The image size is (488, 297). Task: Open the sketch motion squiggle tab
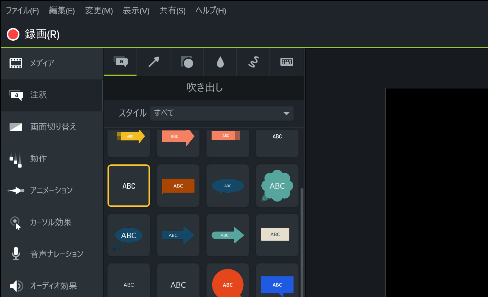point(253,62)
